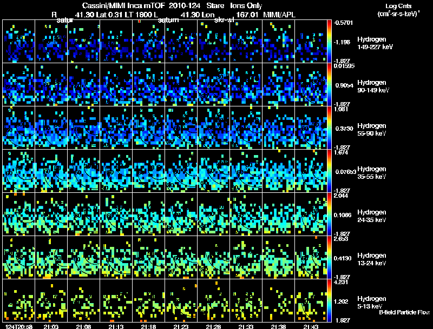Click the time axis label 21:28
This screenshot has height=329, width=433.
point(213,326)
